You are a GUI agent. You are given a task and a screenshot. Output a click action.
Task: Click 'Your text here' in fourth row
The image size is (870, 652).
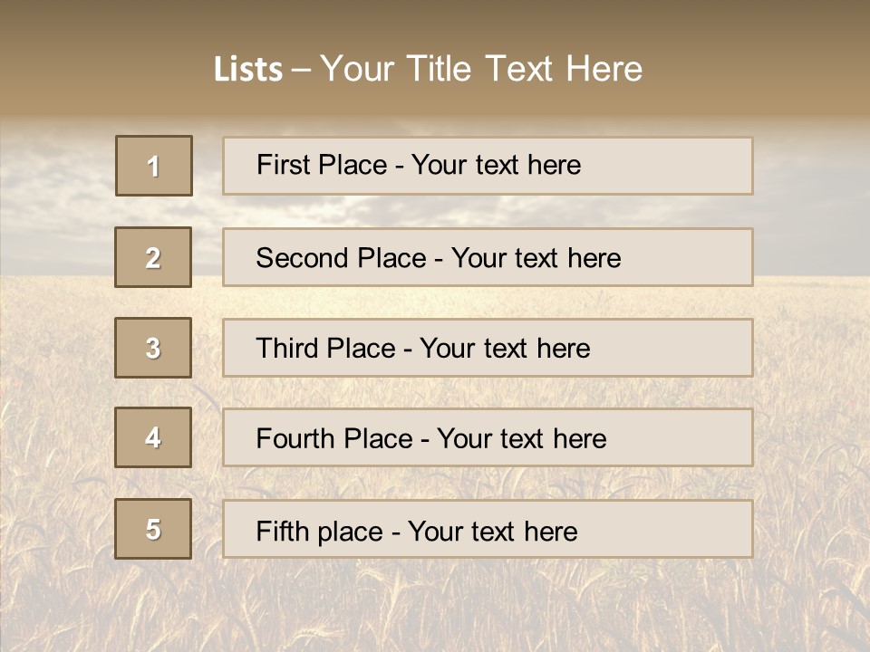[x=521, y=439]
